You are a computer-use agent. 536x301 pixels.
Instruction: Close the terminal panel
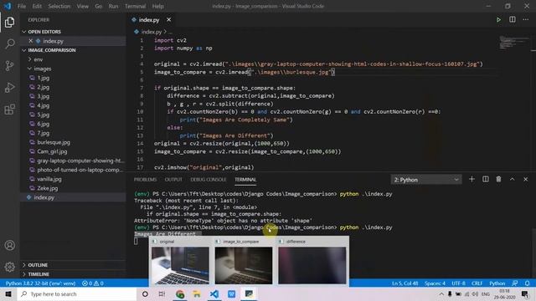(x=525, y=179)
